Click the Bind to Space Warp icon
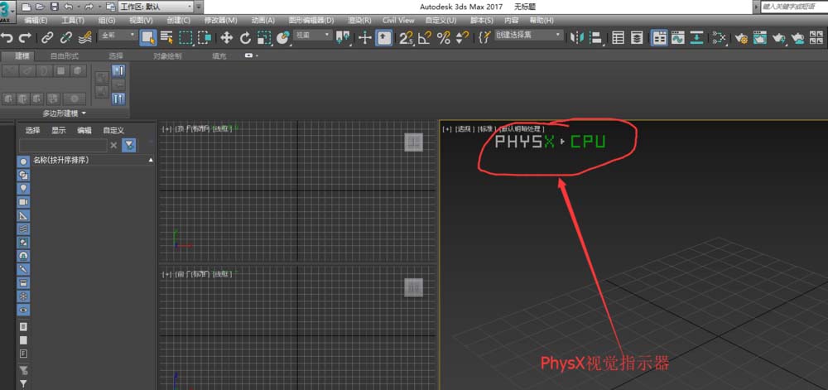The height and width of the screenshot is (390, 828). coord(84,37)
